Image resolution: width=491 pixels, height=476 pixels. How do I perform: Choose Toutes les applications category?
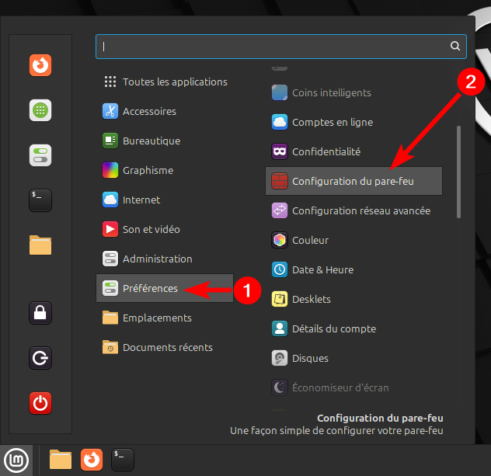[x=174, y=82]
